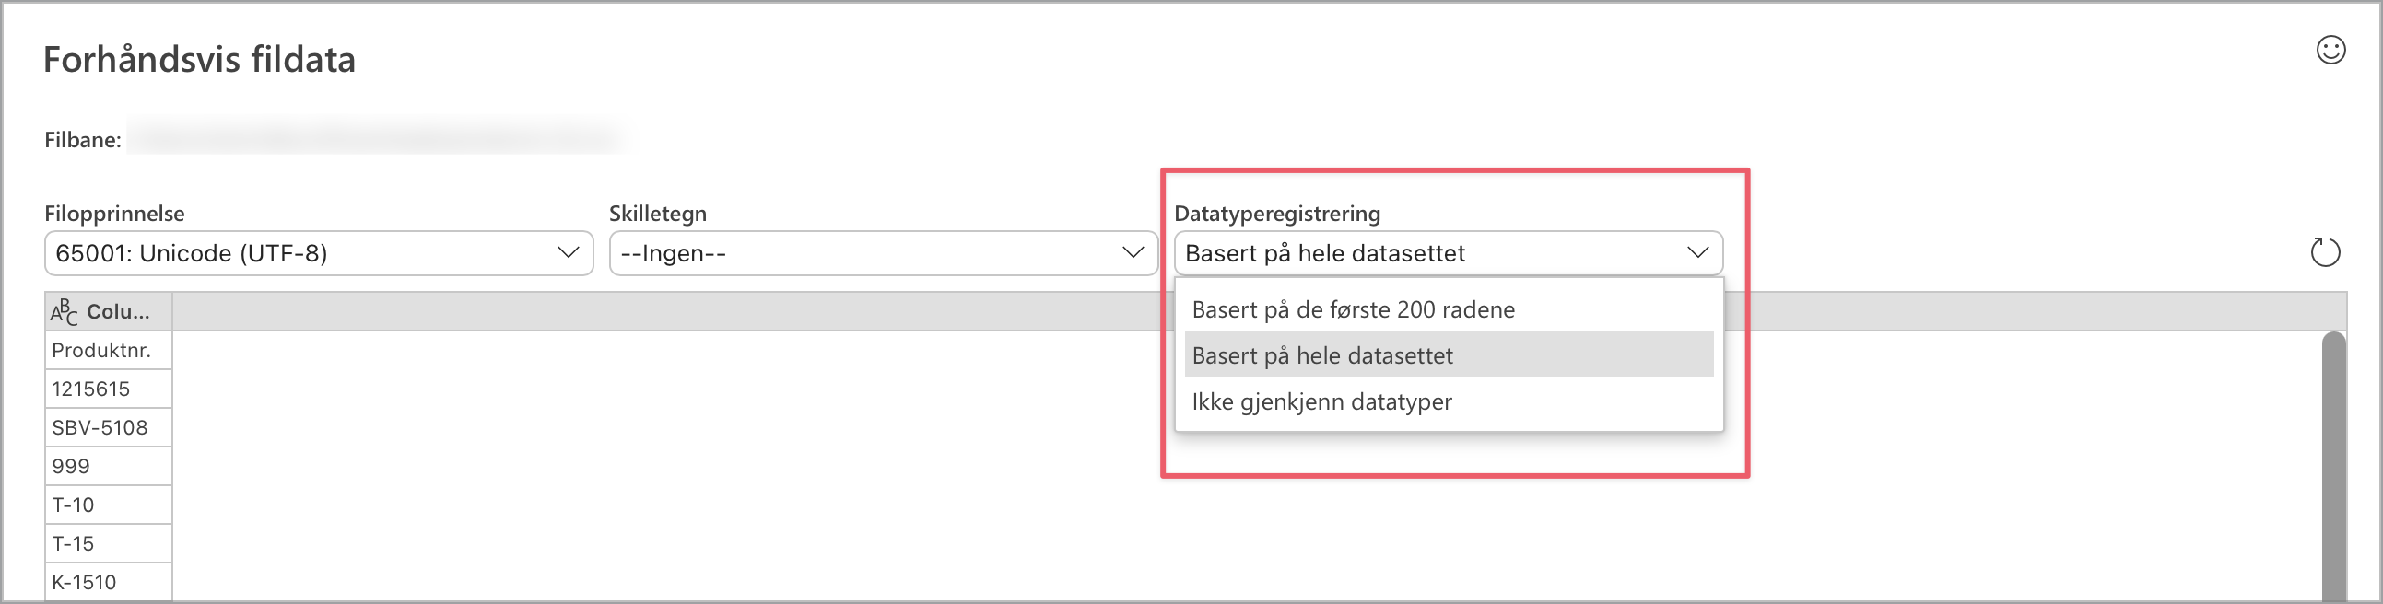The image size is (2383, 604).
Task: Select Ikke gjenkjenn datatyper option
Action: pos(1321,402)
